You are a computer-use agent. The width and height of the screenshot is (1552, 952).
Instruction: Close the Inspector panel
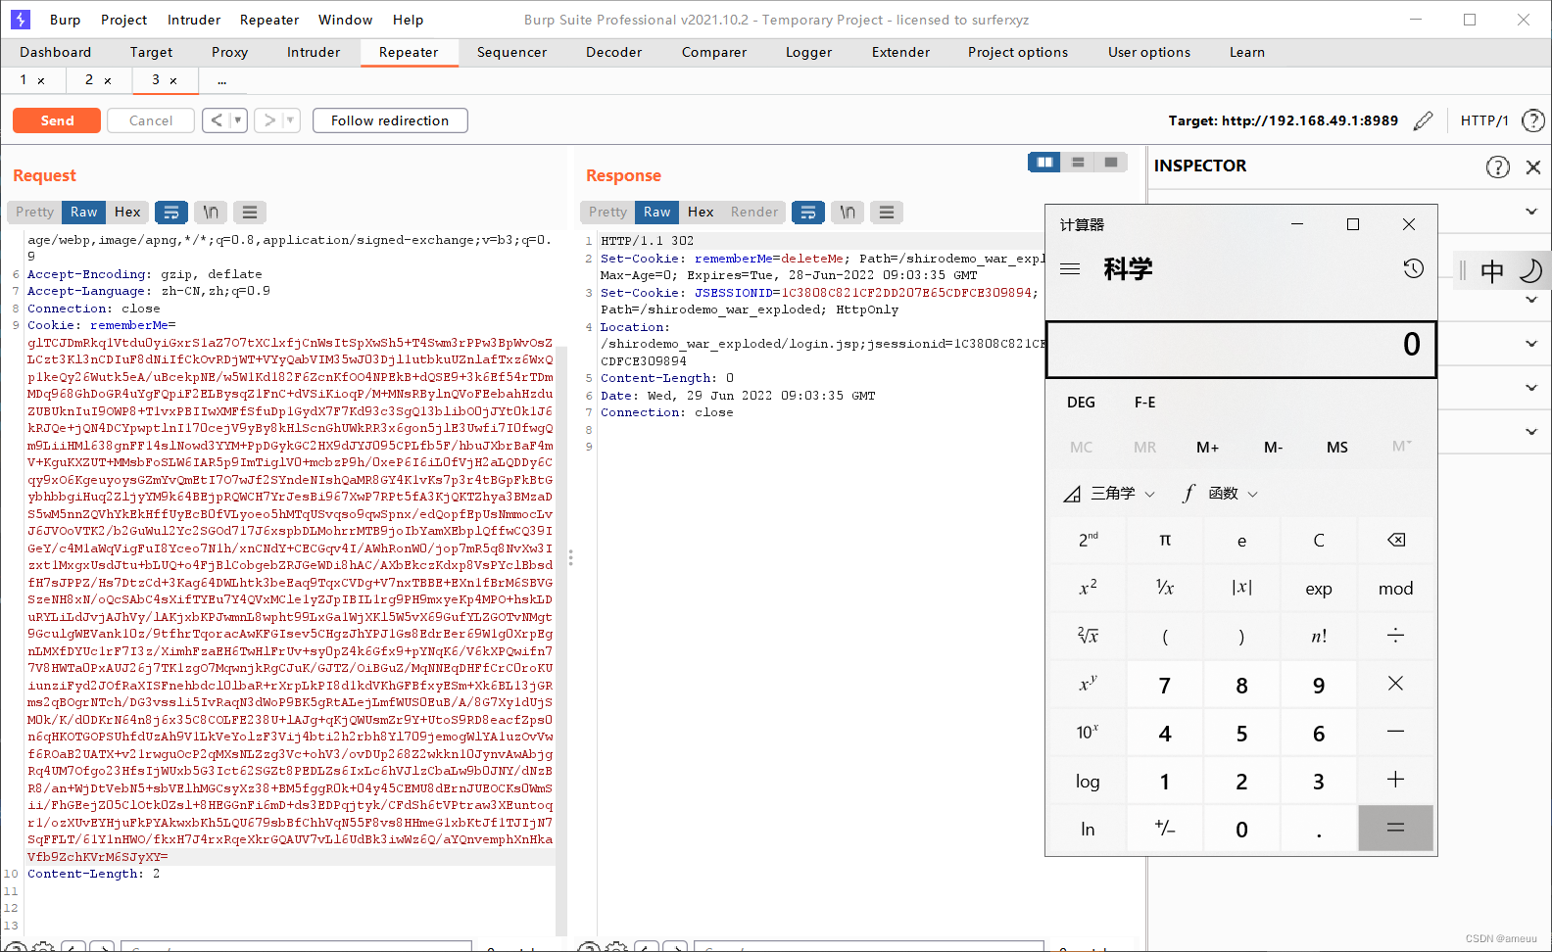coord(1533,167)
